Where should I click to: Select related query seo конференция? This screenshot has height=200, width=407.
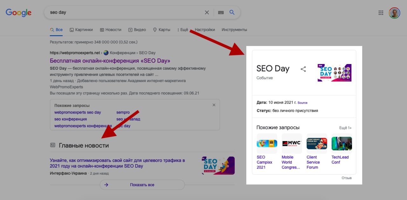tap(71, 119)
